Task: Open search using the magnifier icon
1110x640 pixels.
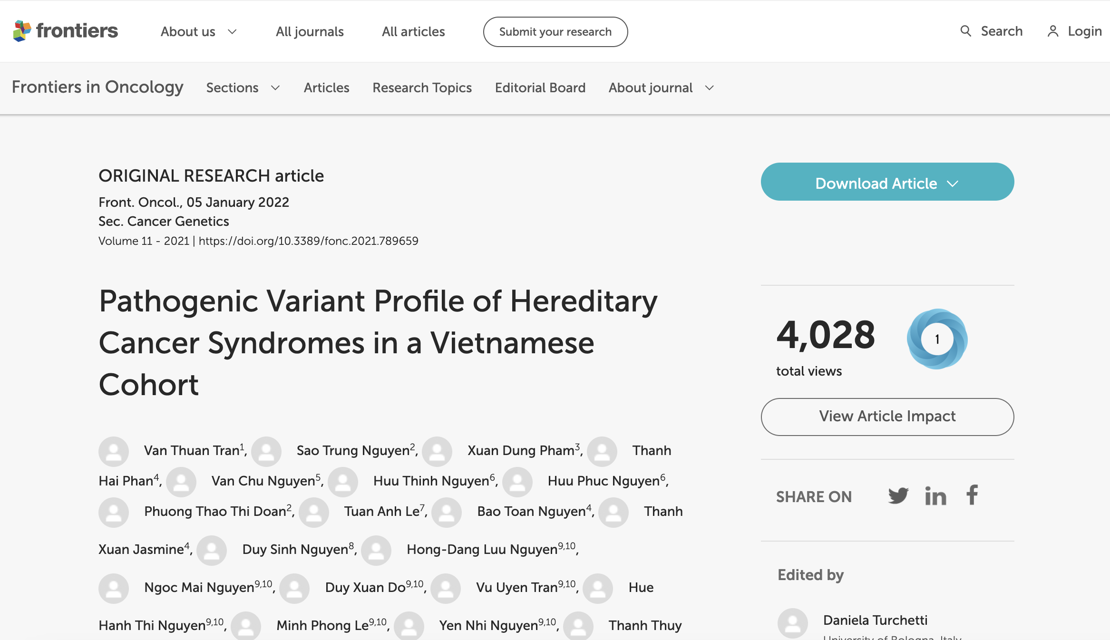Action: click(966, 31)
